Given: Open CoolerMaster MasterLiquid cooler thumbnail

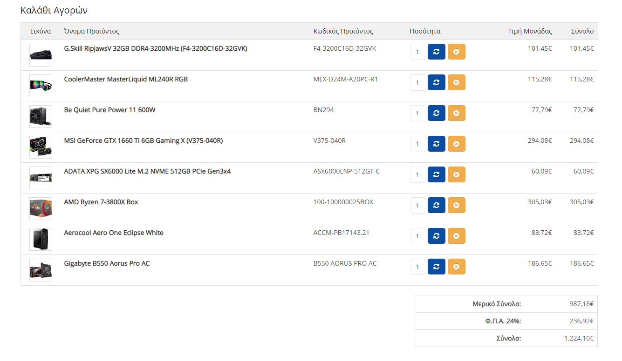Looking at the screenshot, I should 41,86.
